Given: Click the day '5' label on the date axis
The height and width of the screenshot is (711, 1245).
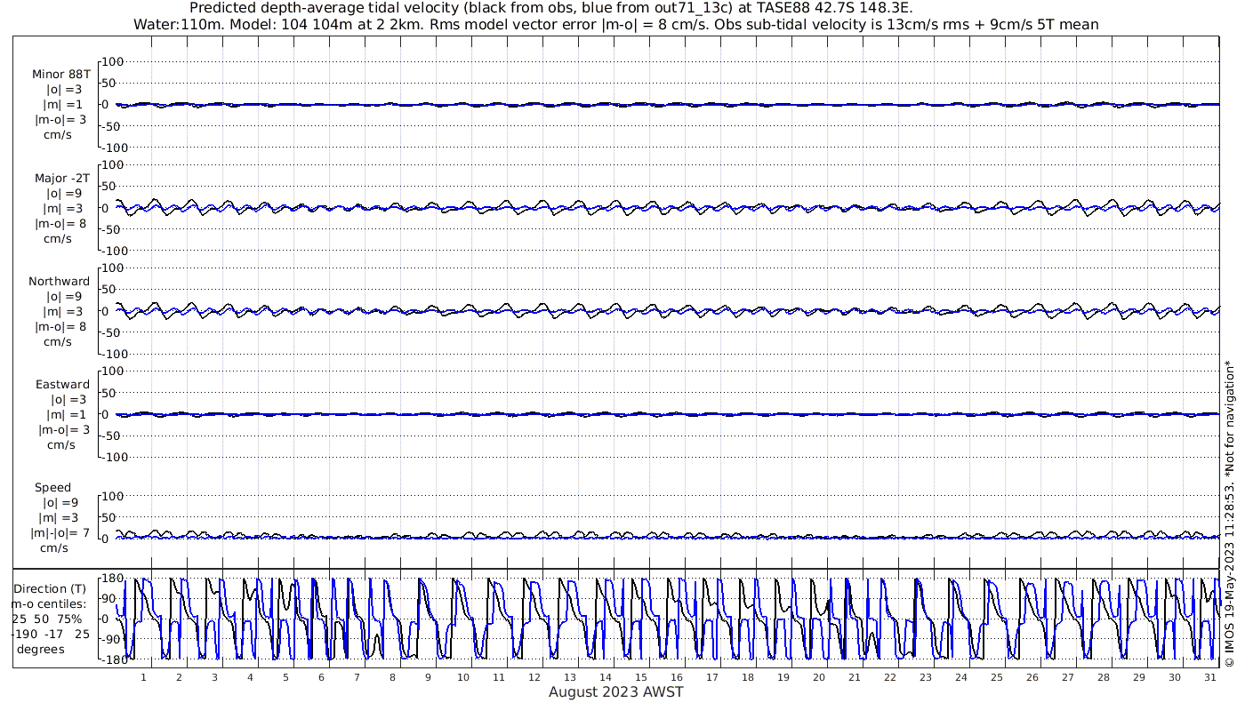Looking at the screenshot, I should click(285, 677).
